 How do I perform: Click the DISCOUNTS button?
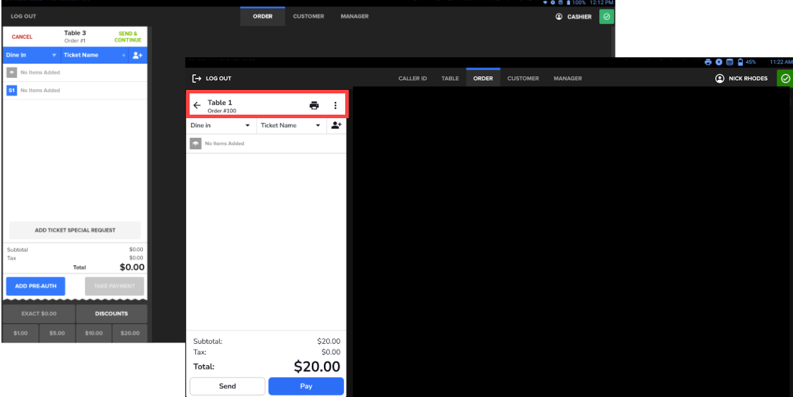112,313
